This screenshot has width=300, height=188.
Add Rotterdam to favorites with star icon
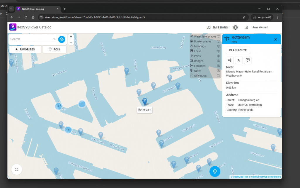[x=239, y=60]
